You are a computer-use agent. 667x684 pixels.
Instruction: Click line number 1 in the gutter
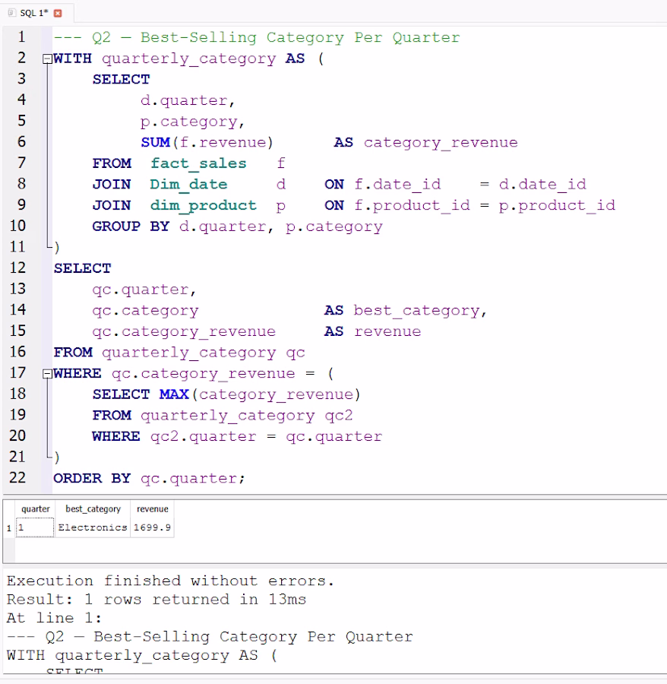[x=21, y=37]
